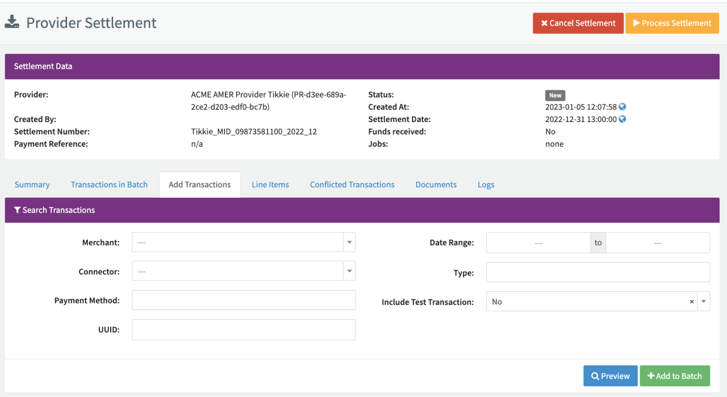Click the globe icon next to Created At
Viewport: 727px width, 397px height.
point(622,107)
